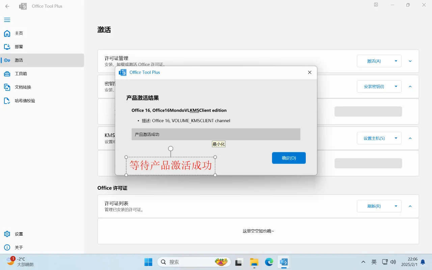Refresh the license list with 刷新(R)
This screenshot has height=270, width=432.
tap(374, 206)
